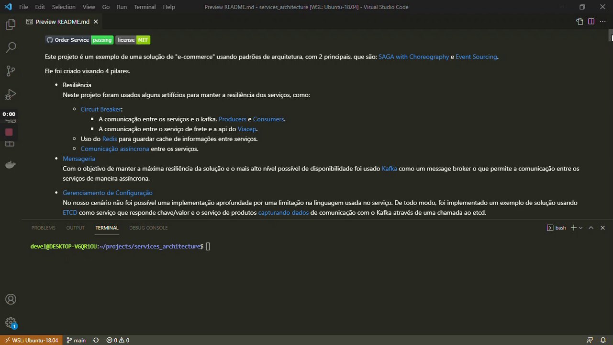Create a new terminal with plus icon
The image size is (613, 345).
point(574,228)
